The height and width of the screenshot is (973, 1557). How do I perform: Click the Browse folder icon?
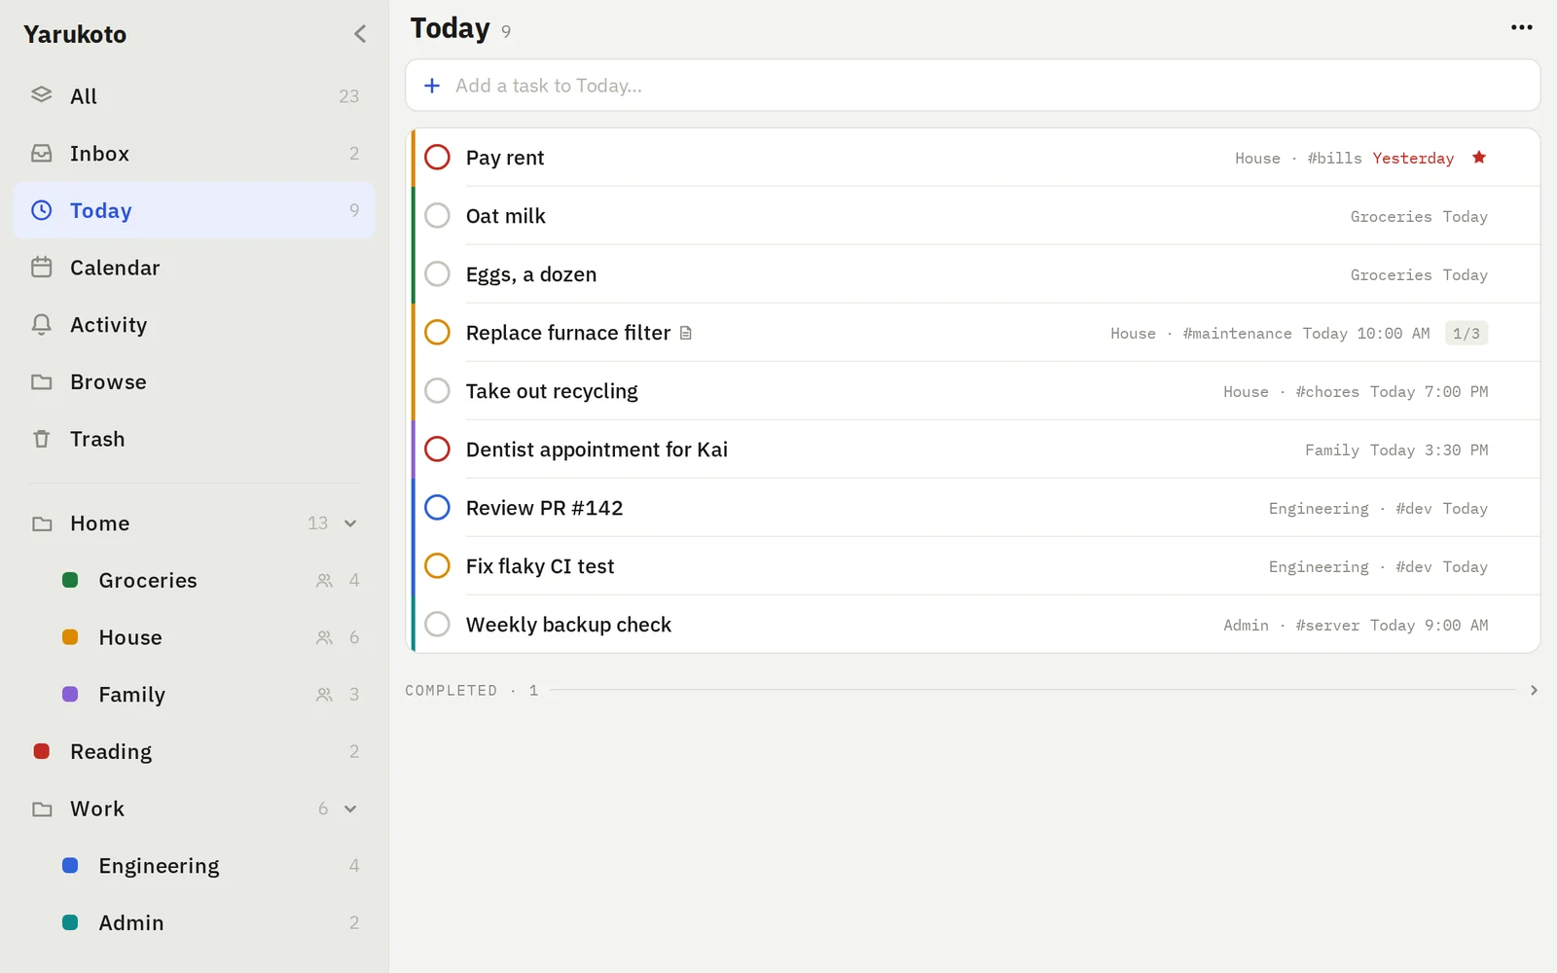pos(42,382)
